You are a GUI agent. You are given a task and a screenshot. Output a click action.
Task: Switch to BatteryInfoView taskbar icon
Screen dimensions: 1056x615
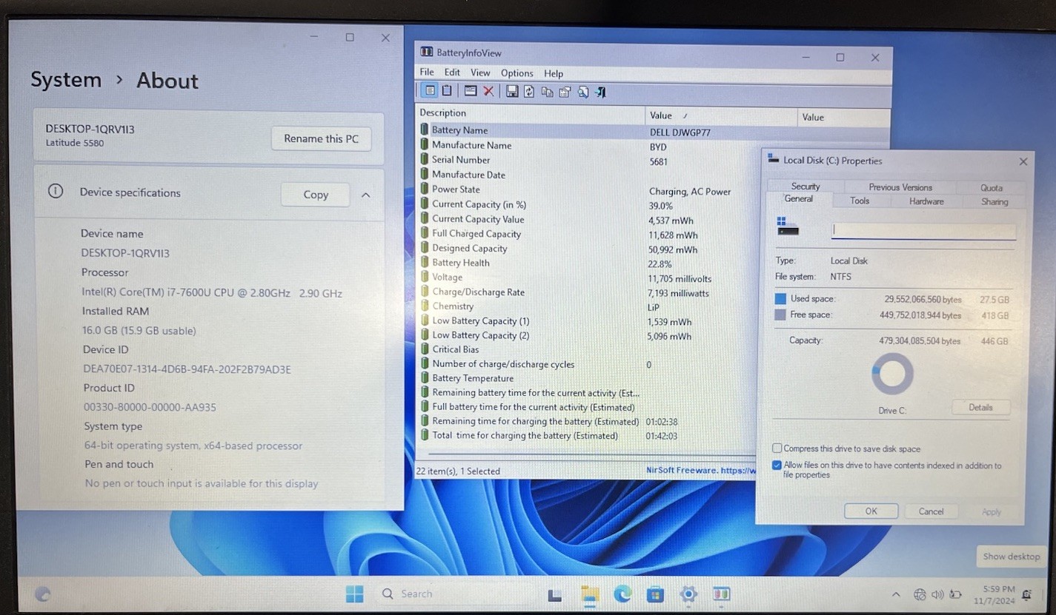(721, 594)
